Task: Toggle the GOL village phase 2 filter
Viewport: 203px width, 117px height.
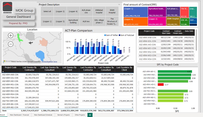Action: (99, 21)
